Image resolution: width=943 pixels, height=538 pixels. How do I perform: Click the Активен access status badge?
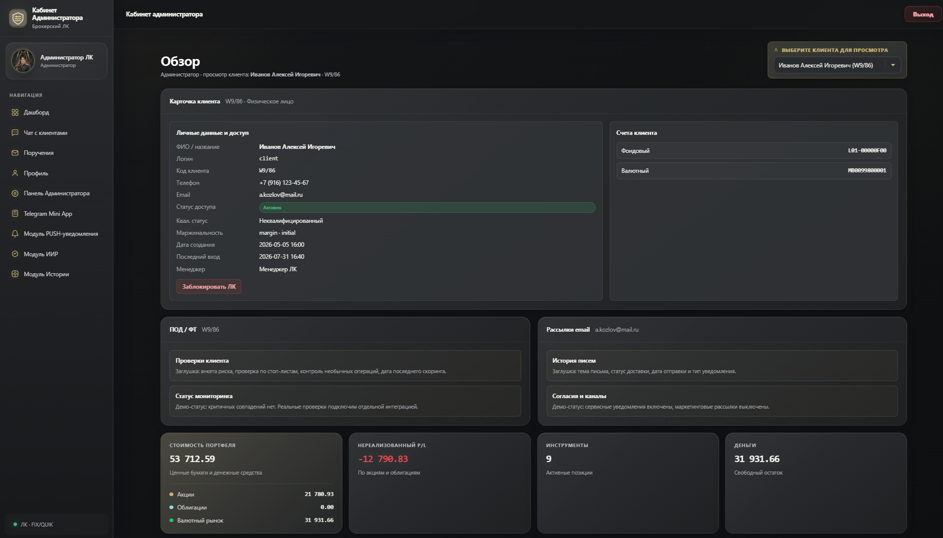click(427, 208)
